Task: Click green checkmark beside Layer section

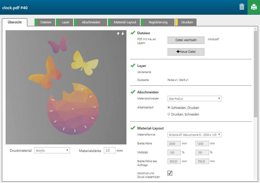Action: (x=133, y=65)
